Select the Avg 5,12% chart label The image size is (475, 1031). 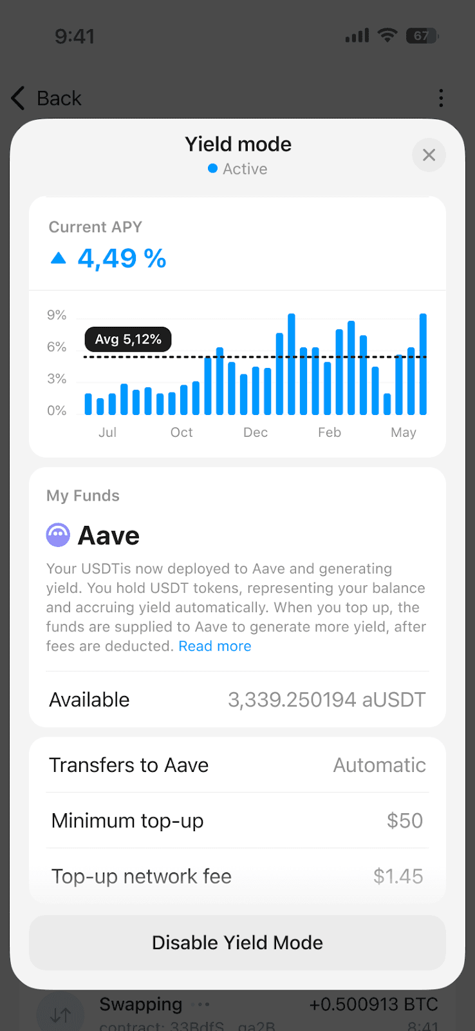[x=128, y=340]
